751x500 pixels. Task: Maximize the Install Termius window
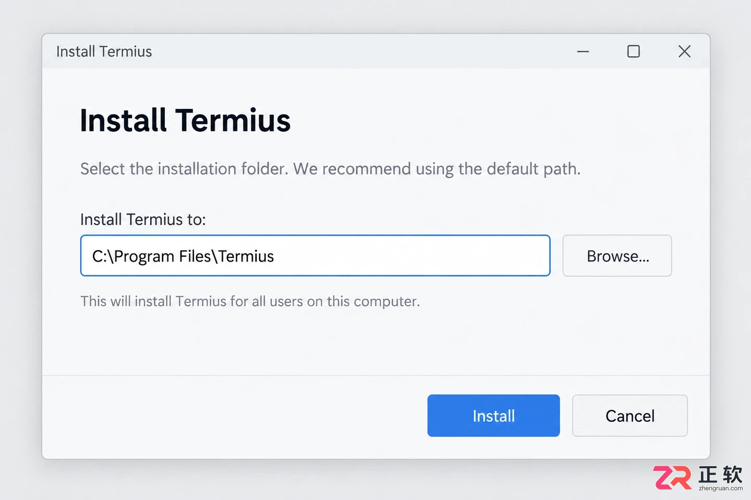(634, 52)
